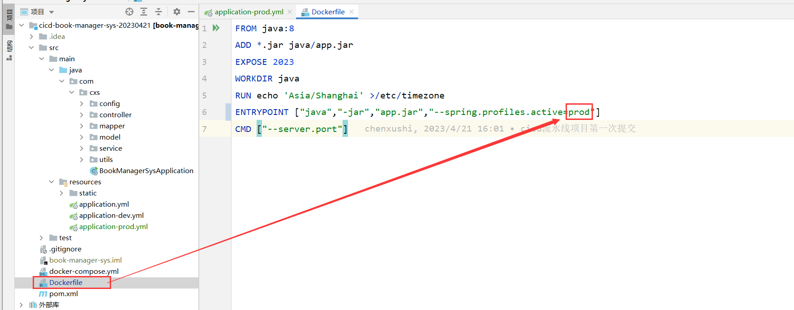This screenshot has width=794, height=310.
Task: Expand the config package
Action: click(x=82, y=103)
